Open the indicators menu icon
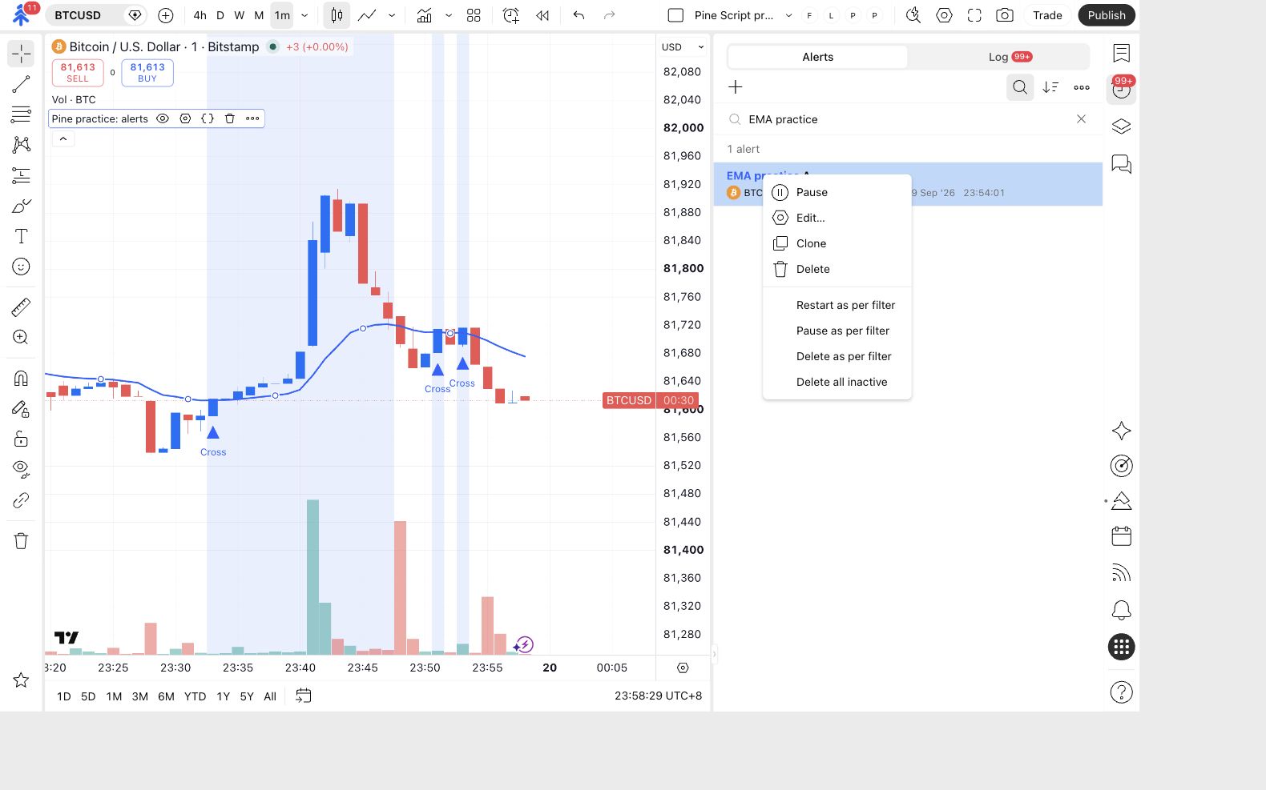The width and height of the screenshot is (1266, 790). pyautogui.click(x=425, y=15)
